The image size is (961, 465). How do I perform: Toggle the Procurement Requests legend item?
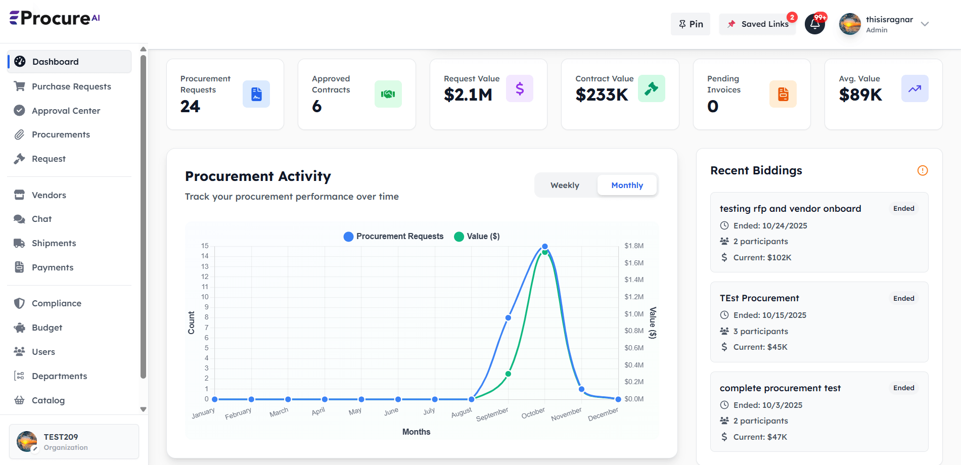pyautogui.click(x=394, y=236)
